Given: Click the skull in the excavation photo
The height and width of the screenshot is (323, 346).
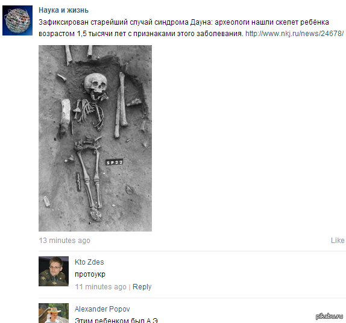Looking at the screenshot, I should (96, 85).
